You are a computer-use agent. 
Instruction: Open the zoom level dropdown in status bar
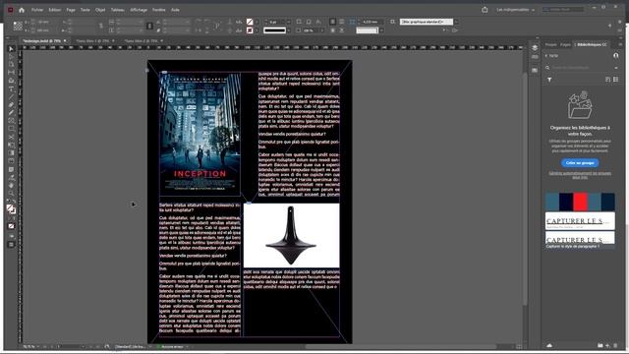tap(38, 347)
